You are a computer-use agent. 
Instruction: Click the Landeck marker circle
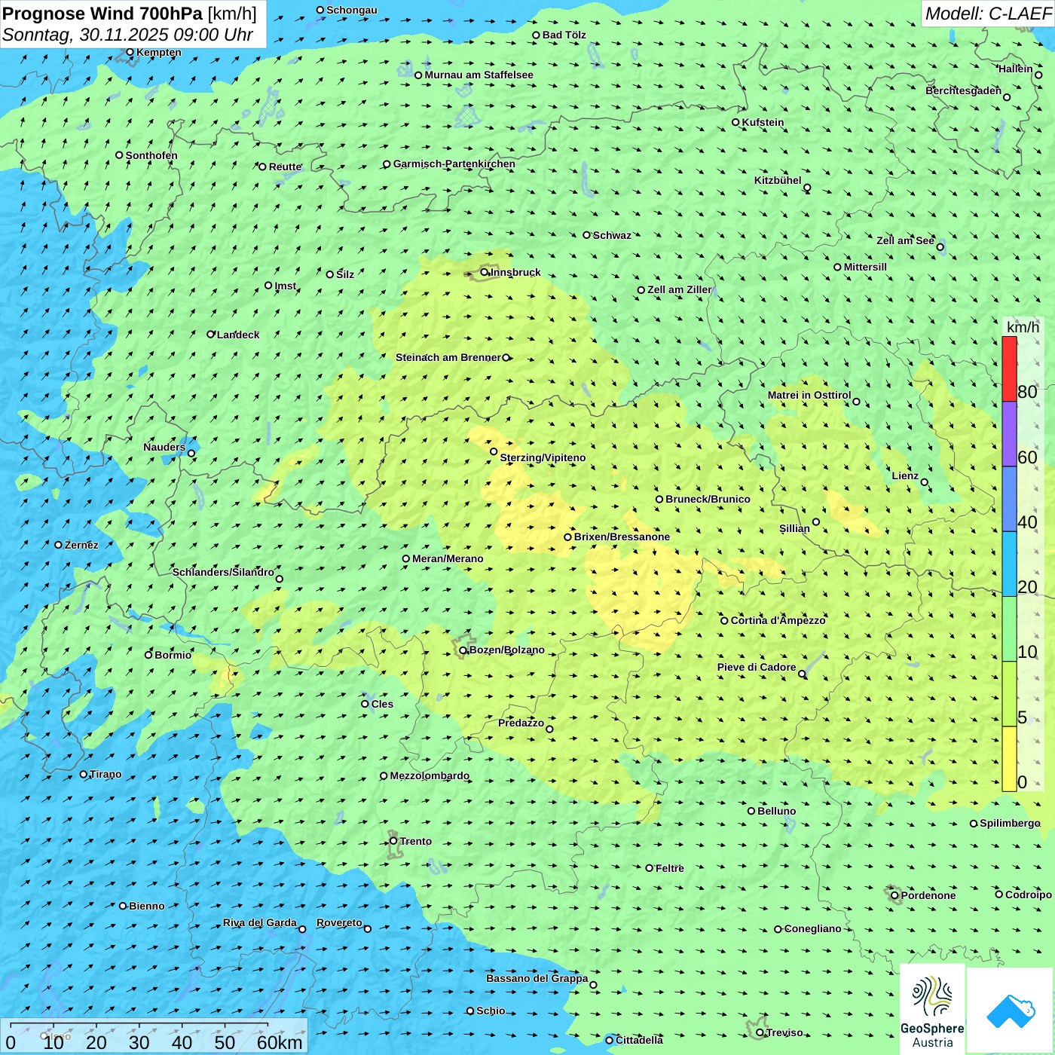(210, 334)
